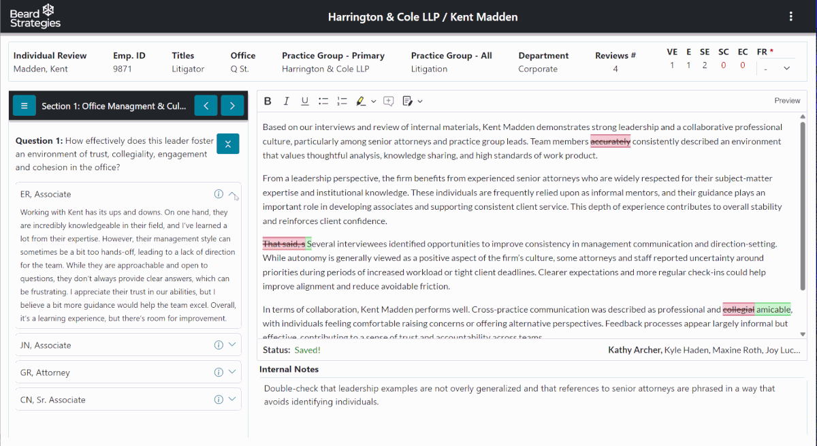Expand the JN, Associate response
This screenshot has height=446, width=817.
pyautogui.click(x=233, y=345)
